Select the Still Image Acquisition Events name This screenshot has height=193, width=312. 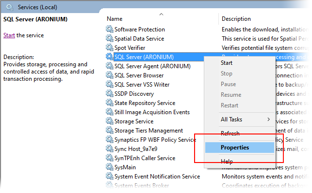pos(152,112)
